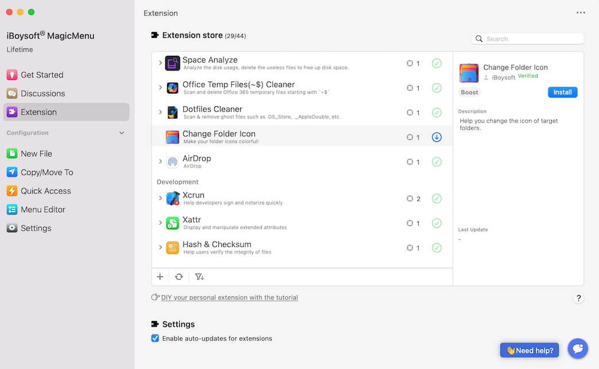Click the Space Analyze extension icon
This screenshot has height=369, width=599.
[x=173, y=63]
